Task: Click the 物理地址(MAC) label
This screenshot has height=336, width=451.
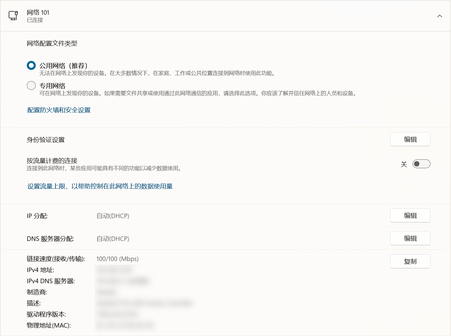Action: tap(49, 325)
